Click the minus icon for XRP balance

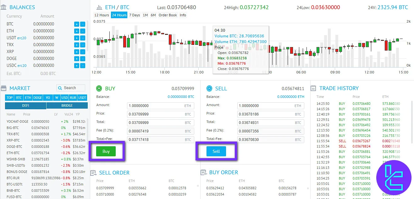[x=83, y=52]
